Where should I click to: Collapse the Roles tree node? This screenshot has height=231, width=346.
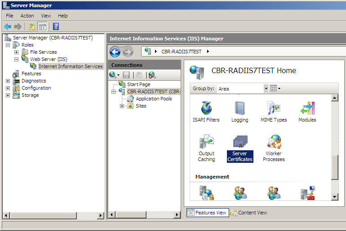(x=8, y=45)
